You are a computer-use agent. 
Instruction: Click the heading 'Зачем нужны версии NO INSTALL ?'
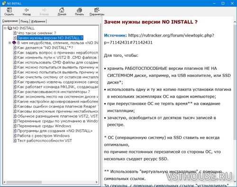[151, 22]
